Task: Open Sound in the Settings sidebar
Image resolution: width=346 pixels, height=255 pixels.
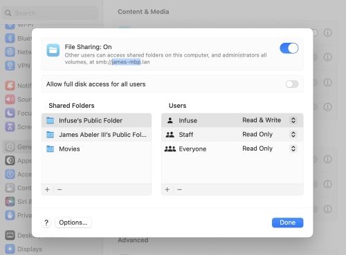Action: point(19,100)
